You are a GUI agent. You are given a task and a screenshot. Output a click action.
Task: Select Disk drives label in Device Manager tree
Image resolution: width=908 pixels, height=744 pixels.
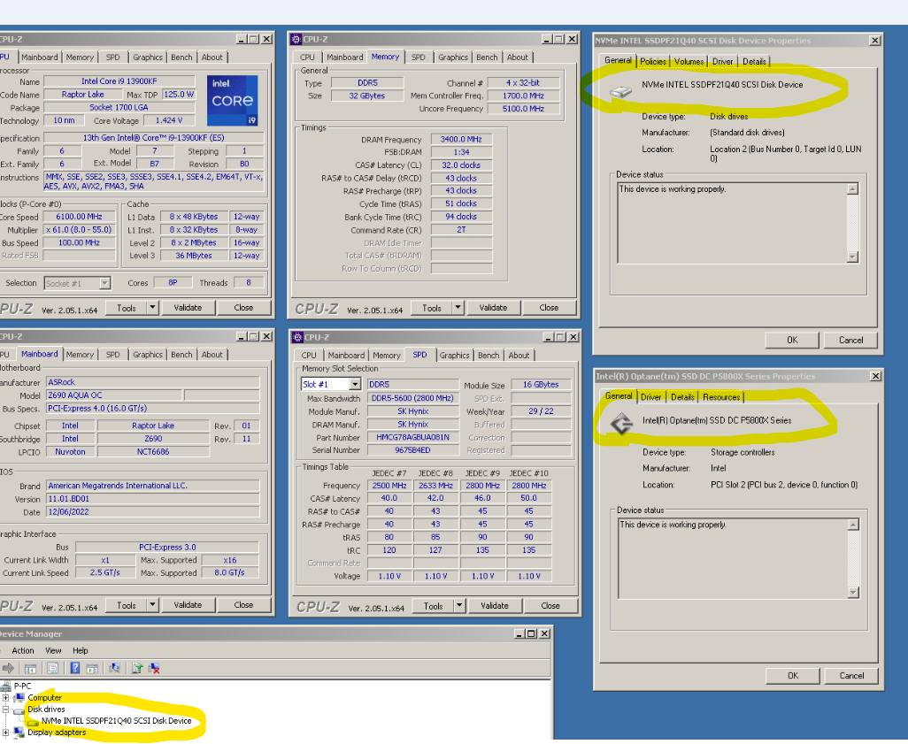46,709
